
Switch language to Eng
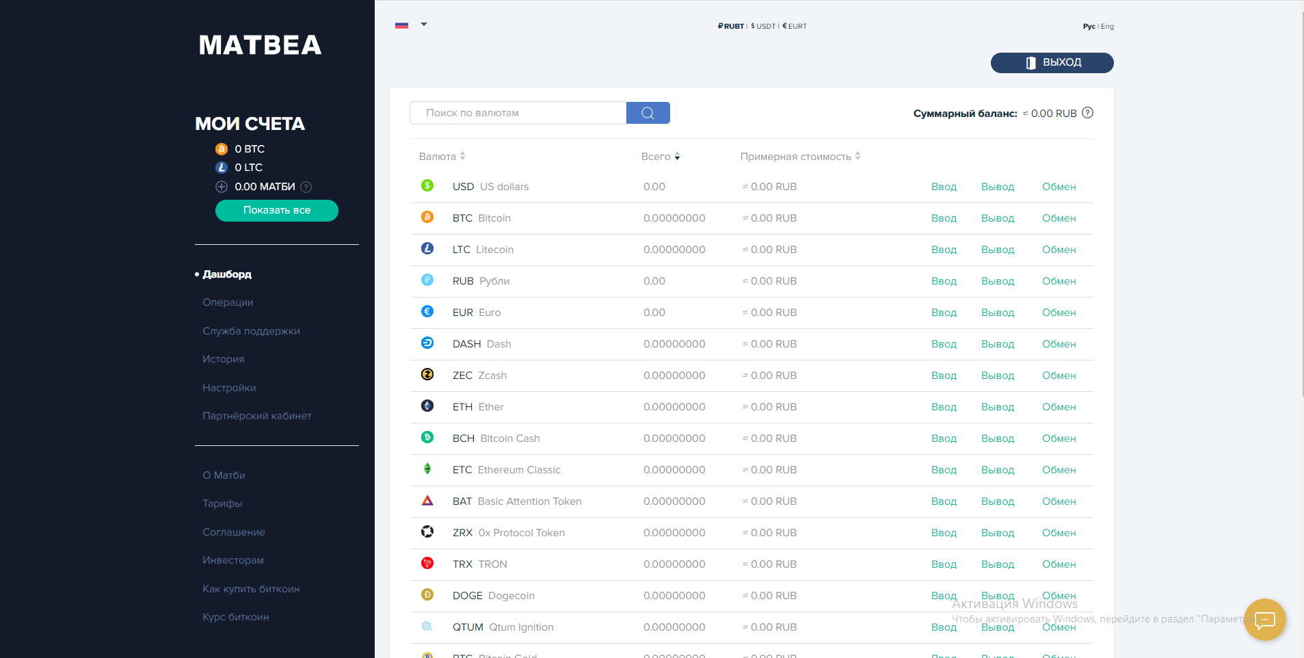(x=1108, y=27)
